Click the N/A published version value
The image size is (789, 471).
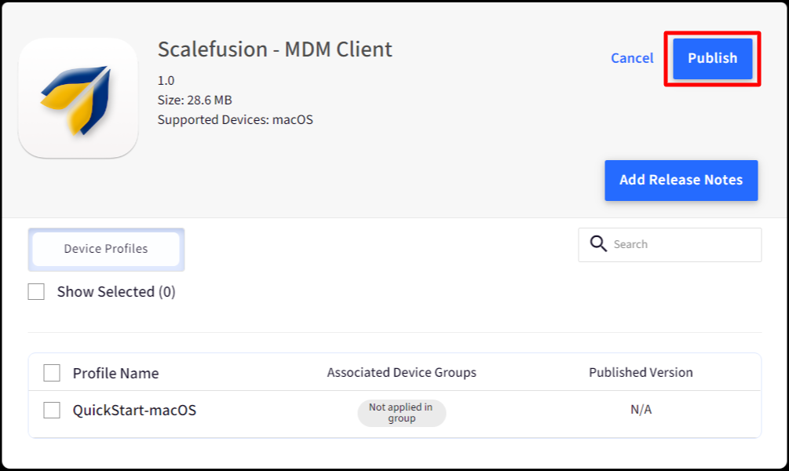[x=641, y=410]
